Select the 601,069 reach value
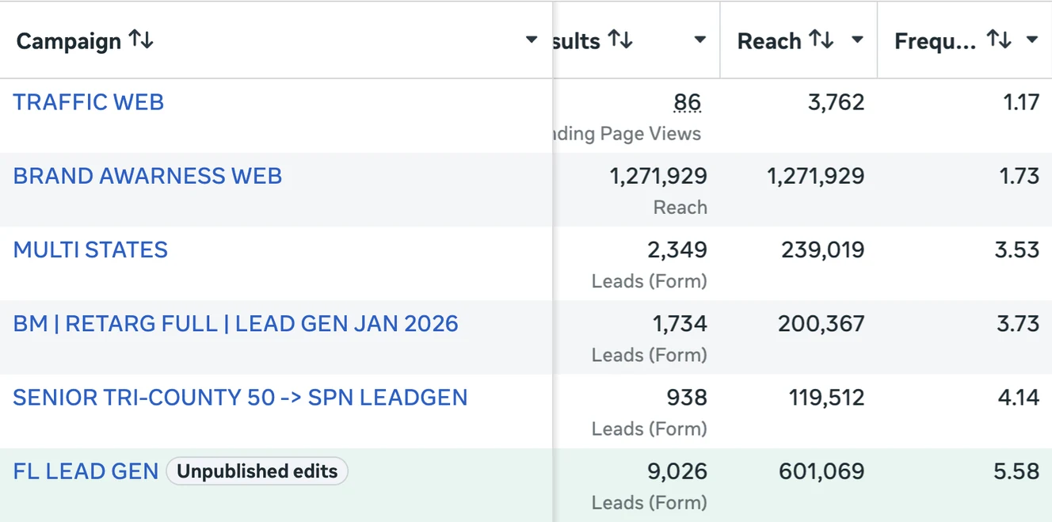Viewport: 1052px width, 522px height. [822, 471]
